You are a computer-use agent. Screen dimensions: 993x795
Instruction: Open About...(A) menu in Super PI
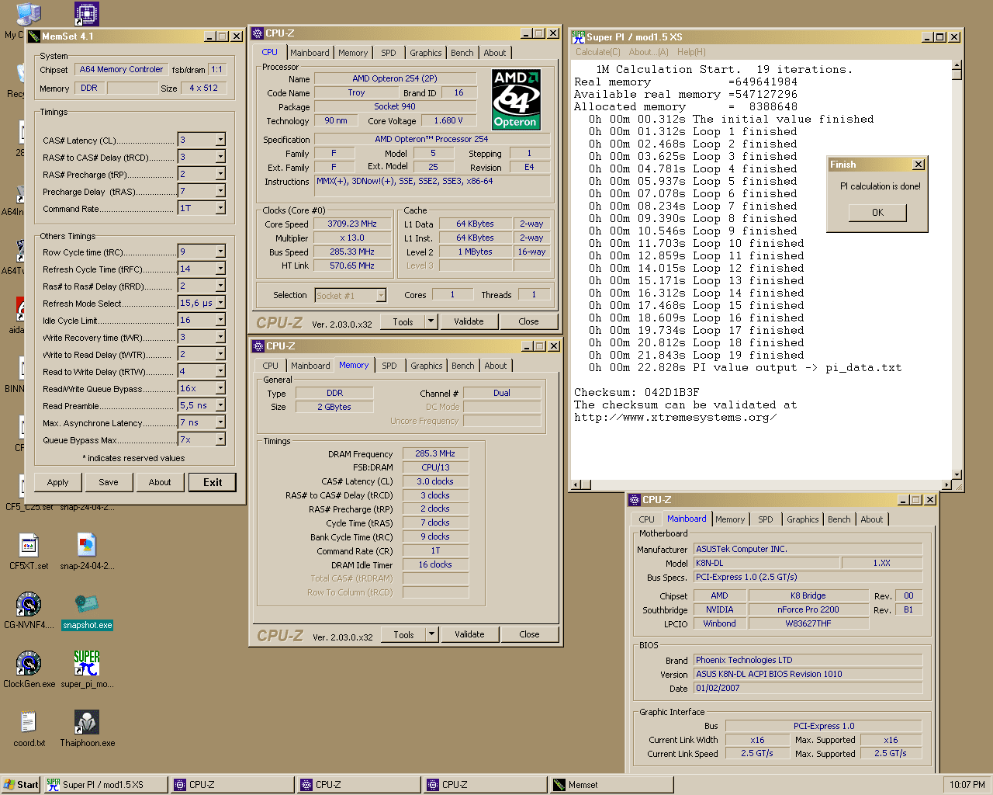coord(649,52)
